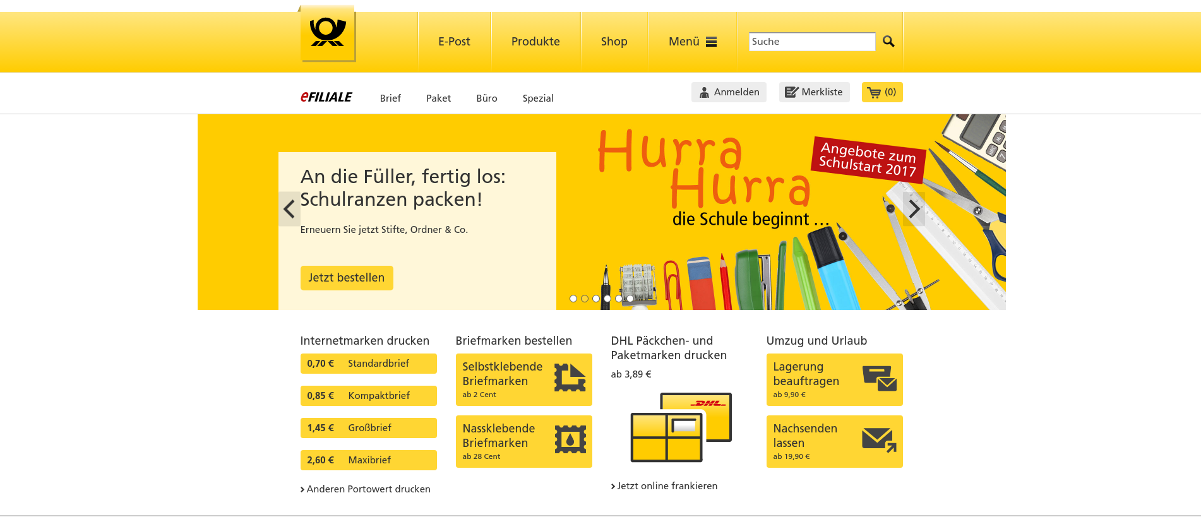
Task: Click the Anmelden button label
Action: (737, 92)
